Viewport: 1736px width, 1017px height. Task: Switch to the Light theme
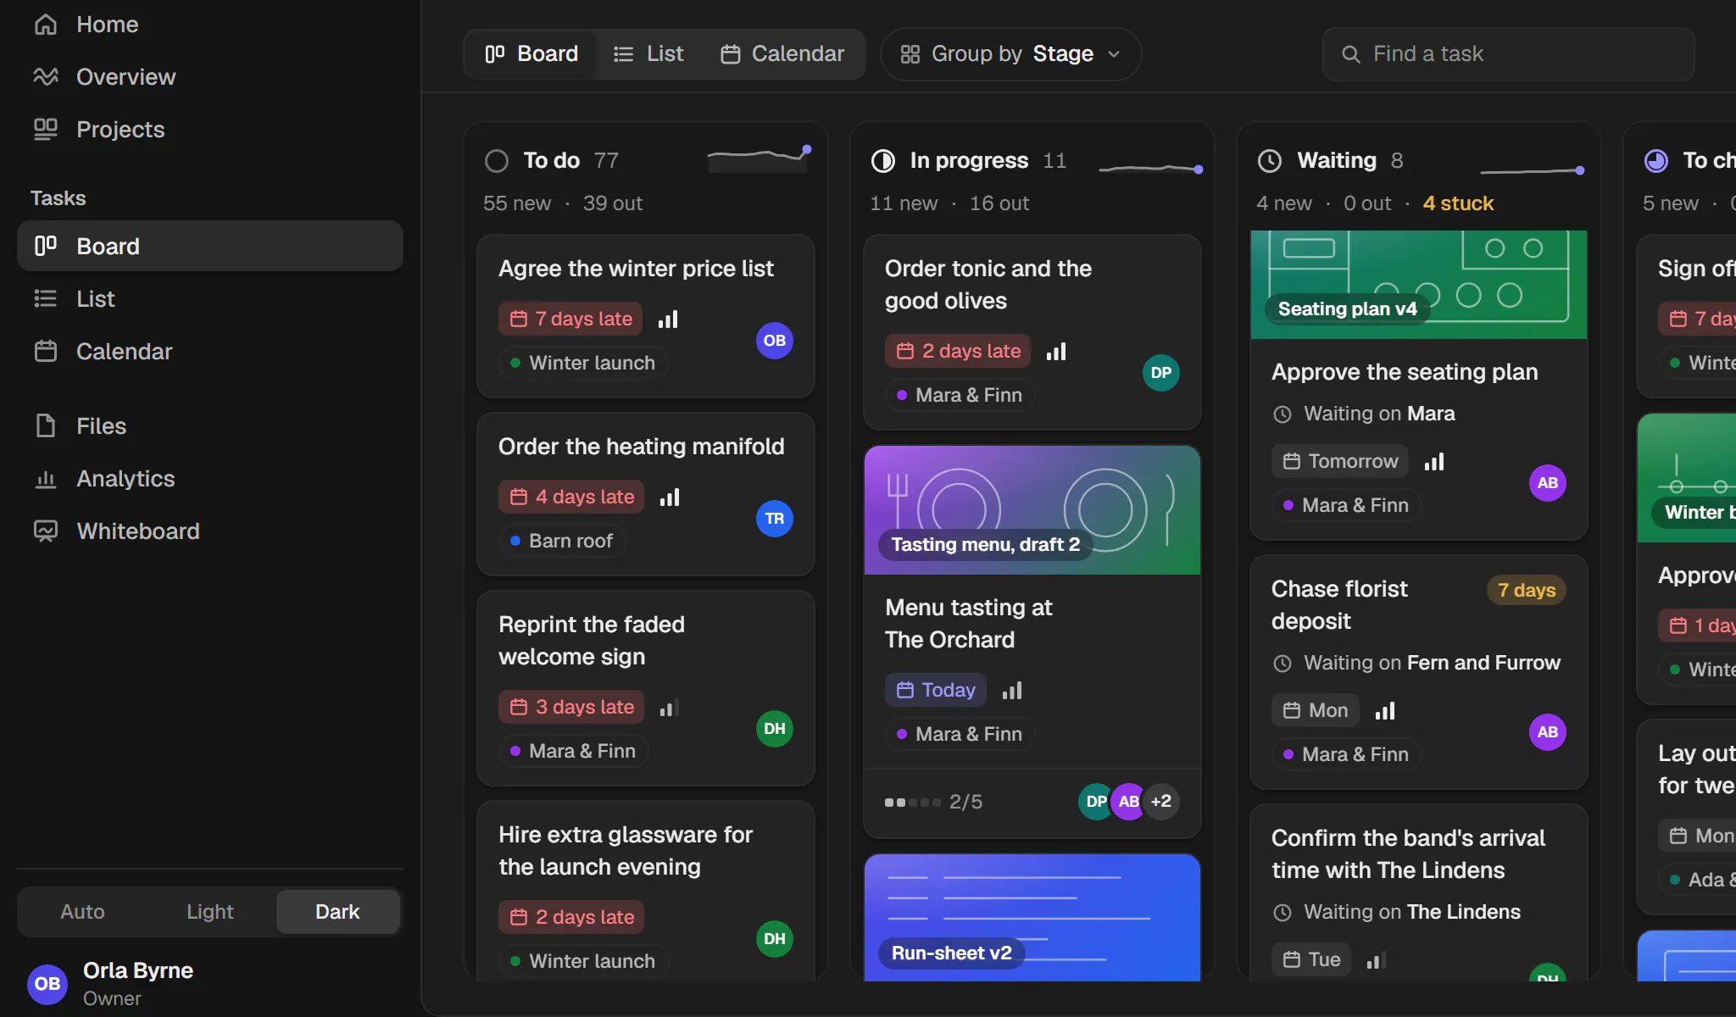[209, 912]
